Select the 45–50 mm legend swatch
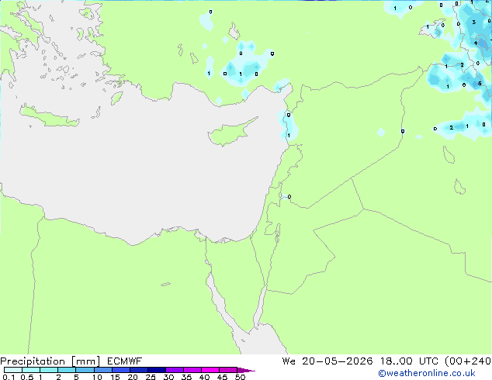Image resolution: width=492 pixels, height=380 pixels. [x=228, y=370]
